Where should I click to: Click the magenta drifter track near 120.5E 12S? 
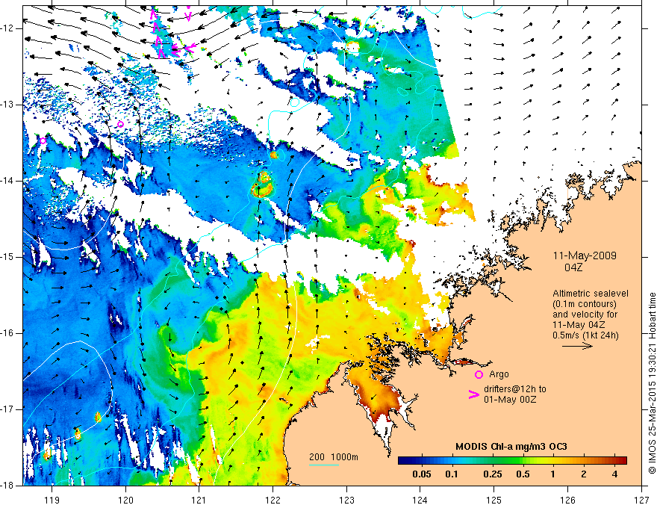(158, 34)
